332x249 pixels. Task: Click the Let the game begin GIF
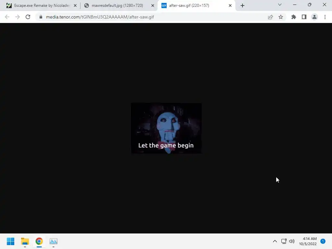click(x=166, y=128)
